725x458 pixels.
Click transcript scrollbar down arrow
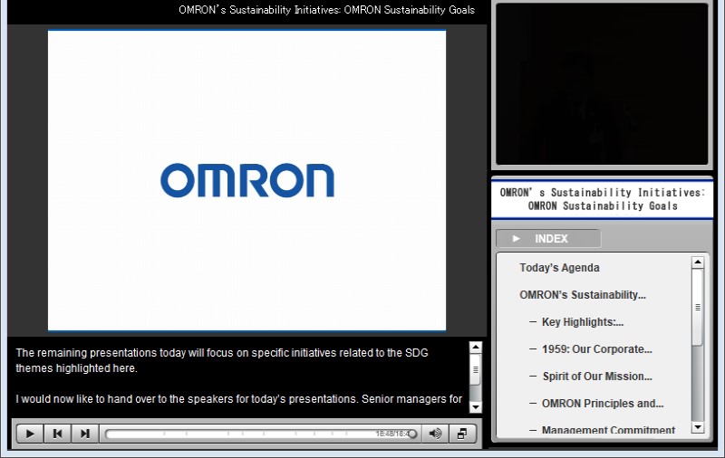475,406
